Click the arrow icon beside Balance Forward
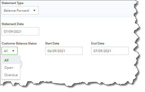 pyautogui.click(x=34, y=10)
